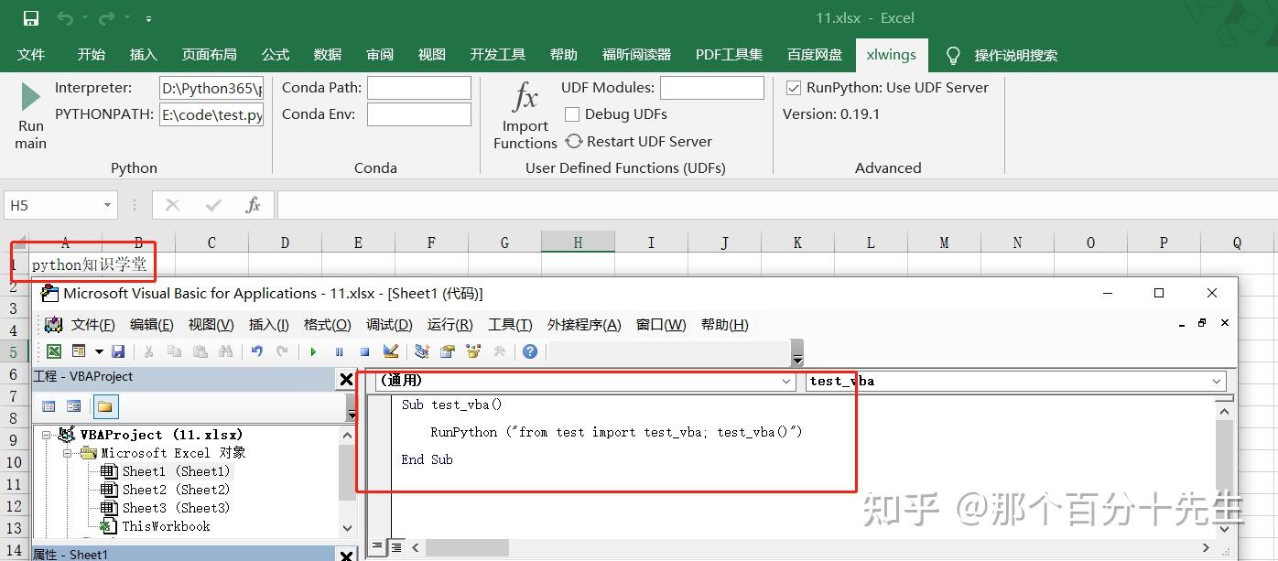This screenshot has width=1278, height=561.
Task: Click the Reset icon in VBA toolbar
Action: [x=364, y=351]
